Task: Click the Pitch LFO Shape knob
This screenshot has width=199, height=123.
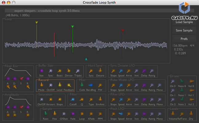Action: click(113, 114)
